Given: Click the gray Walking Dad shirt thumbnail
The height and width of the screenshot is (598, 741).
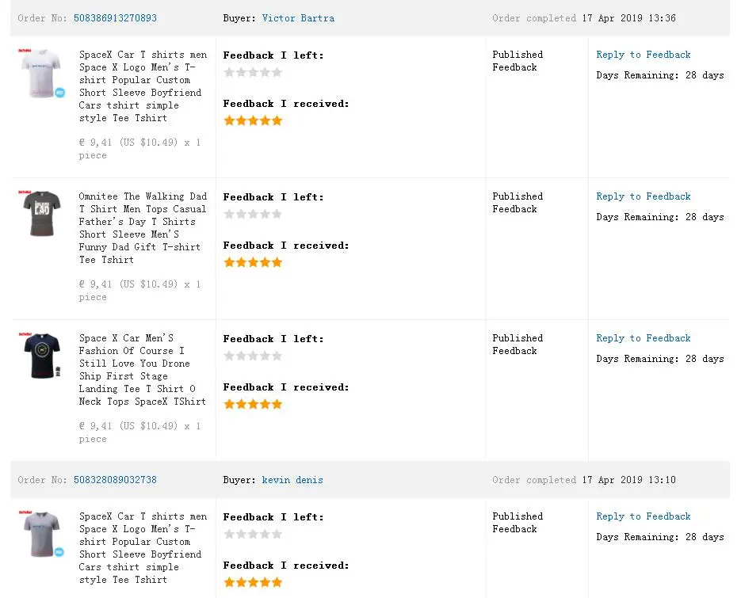Looking at the screenshot, I should click(41, 214).
